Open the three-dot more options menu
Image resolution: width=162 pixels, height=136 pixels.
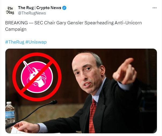[154, 8]
